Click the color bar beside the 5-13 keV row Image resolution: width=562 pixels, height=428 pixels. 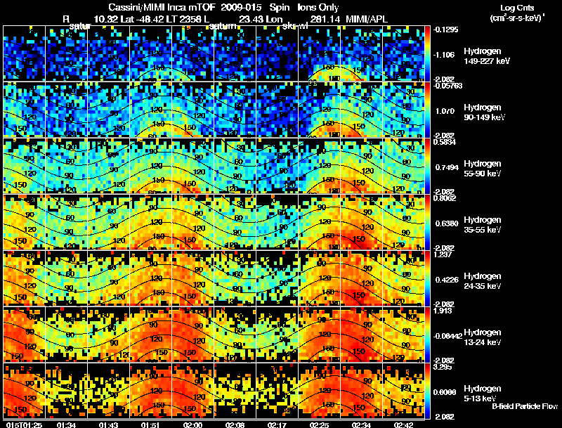pos(427,391)
